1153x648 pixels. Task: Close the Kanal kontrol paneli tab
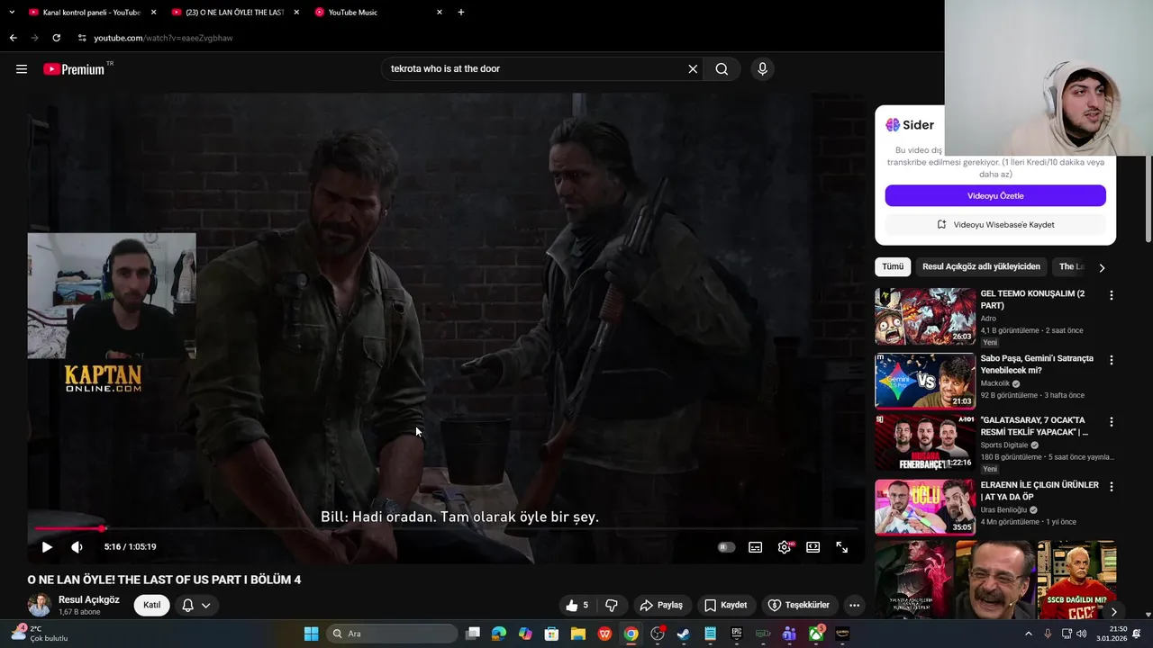pyautogui.click(x=153, y=13)
